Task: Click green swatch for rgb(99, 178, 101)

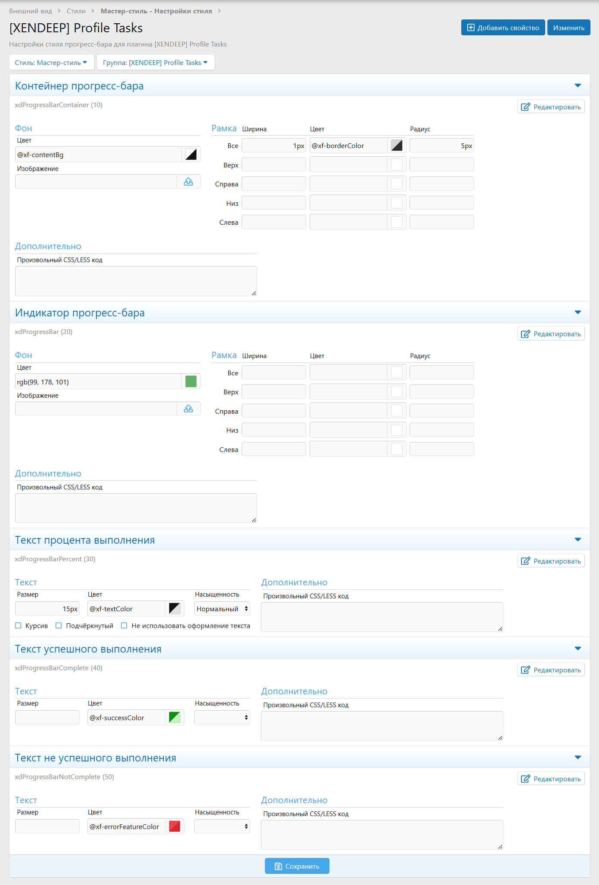Action: tap(191, 381)
